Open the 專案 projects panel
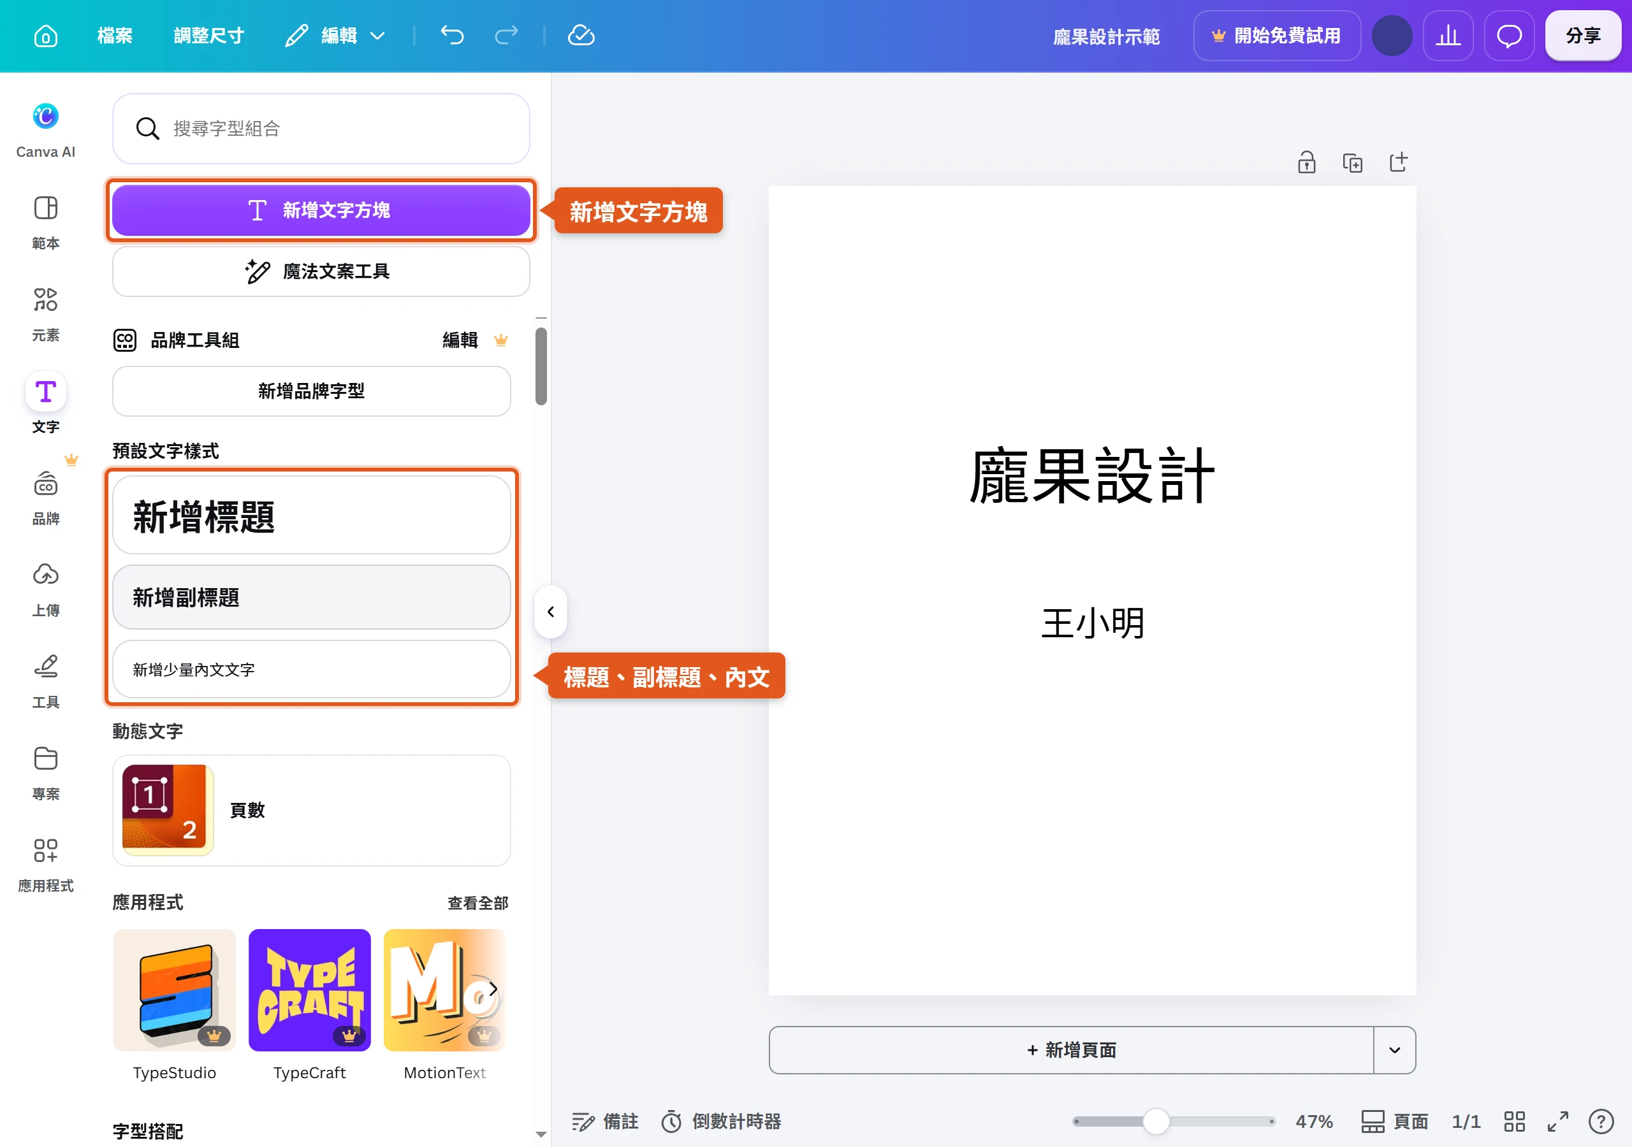1632x1147 pixels. pos(45,773)
